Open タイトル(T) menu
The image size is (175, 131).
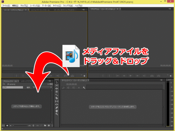click(57, 6)
